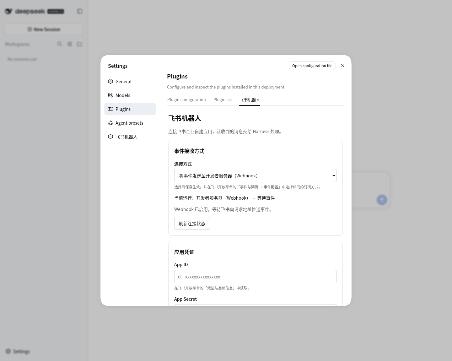The height and width of the screenshot is (361, 452).
Task: Click 'No sessions yet' text
Action: click(x=22, y=59)
